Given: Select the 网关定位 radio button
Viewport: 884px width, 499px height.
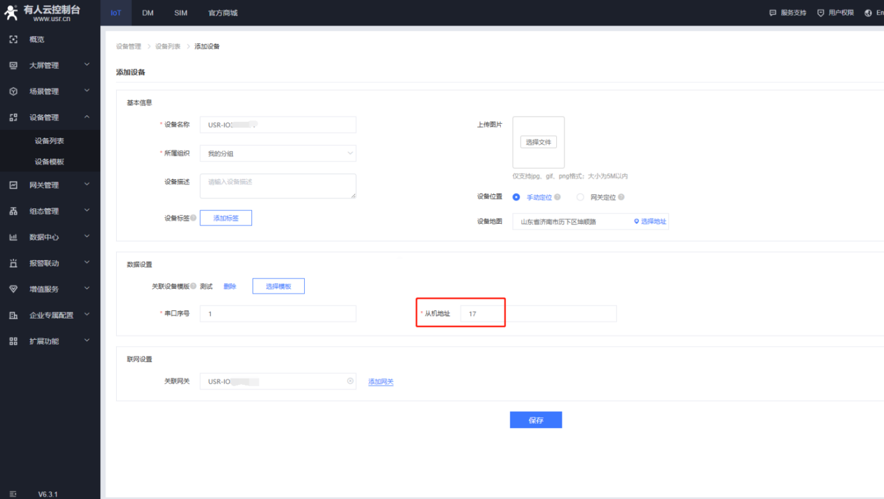Looking at the screenshot, I should (580, 198).
